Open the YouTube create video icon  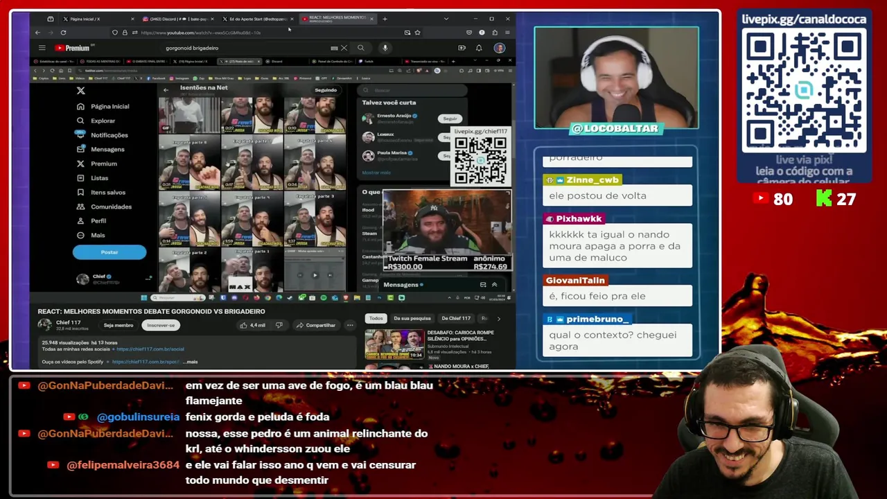(462, 48)
